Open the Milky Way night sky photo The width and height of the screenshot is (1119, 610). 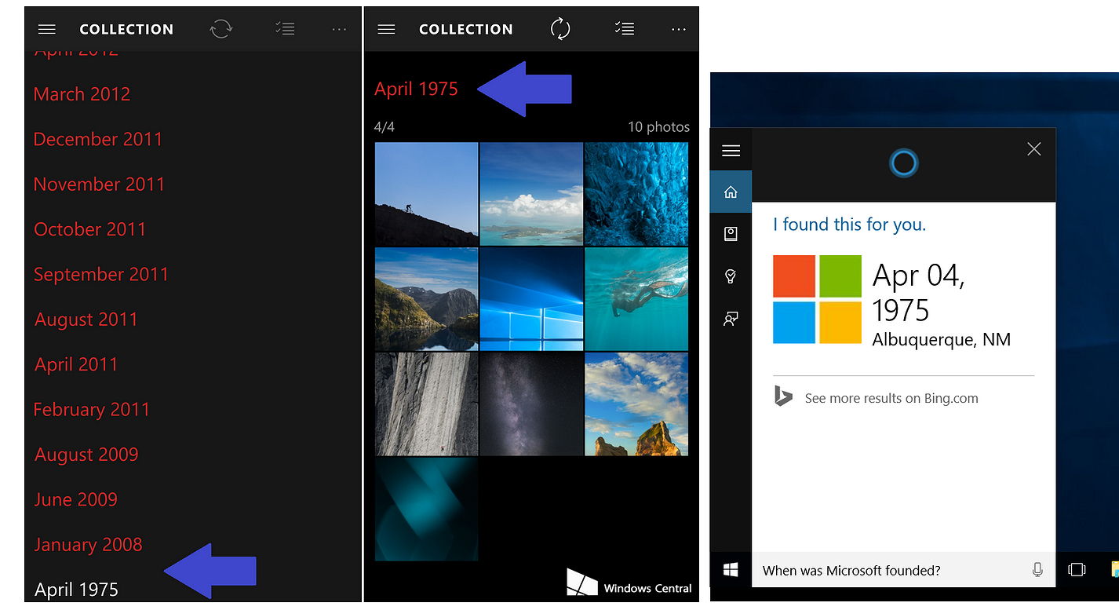(531, 404)
